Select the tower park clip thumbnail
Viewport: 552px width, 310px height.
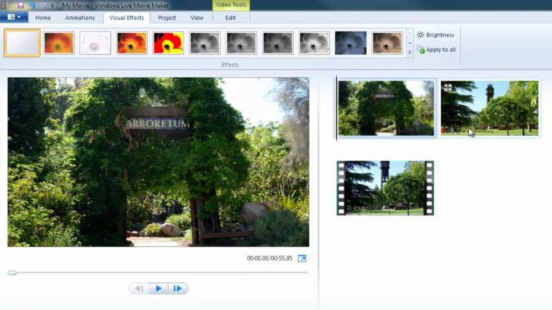[489, 108]
